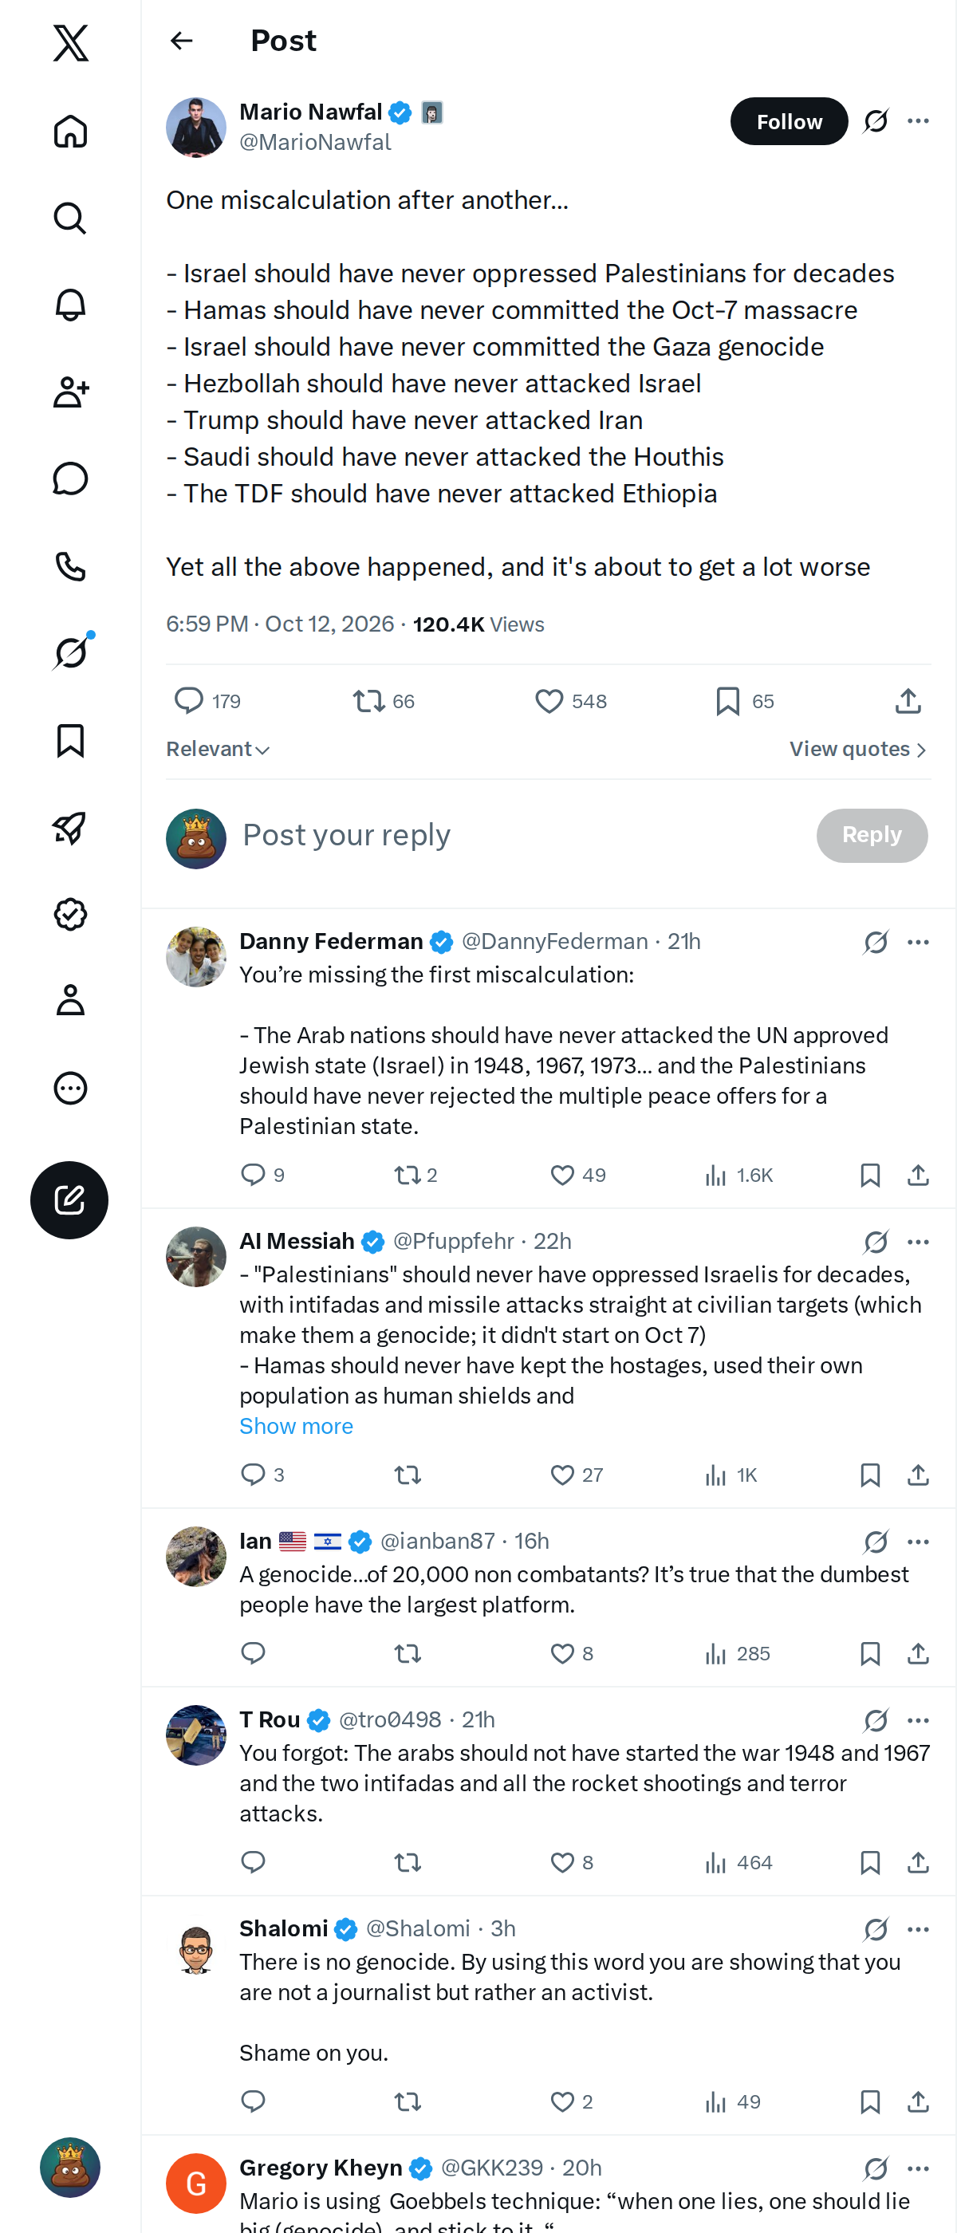Open more options on Mario Nawfal's post
The height and width of the screenshot is (2233, 957).
pyautogui.click(x=918, y=120)
